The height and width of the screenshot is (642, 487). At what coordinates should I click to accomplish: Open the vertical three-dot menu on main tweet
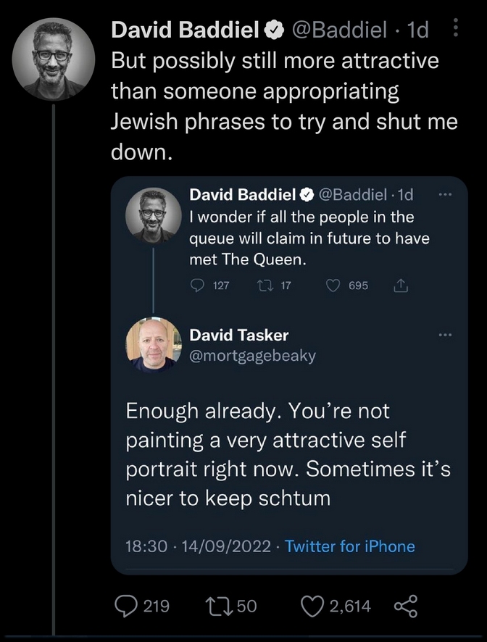pyautogui.click(x=455, y=29)
